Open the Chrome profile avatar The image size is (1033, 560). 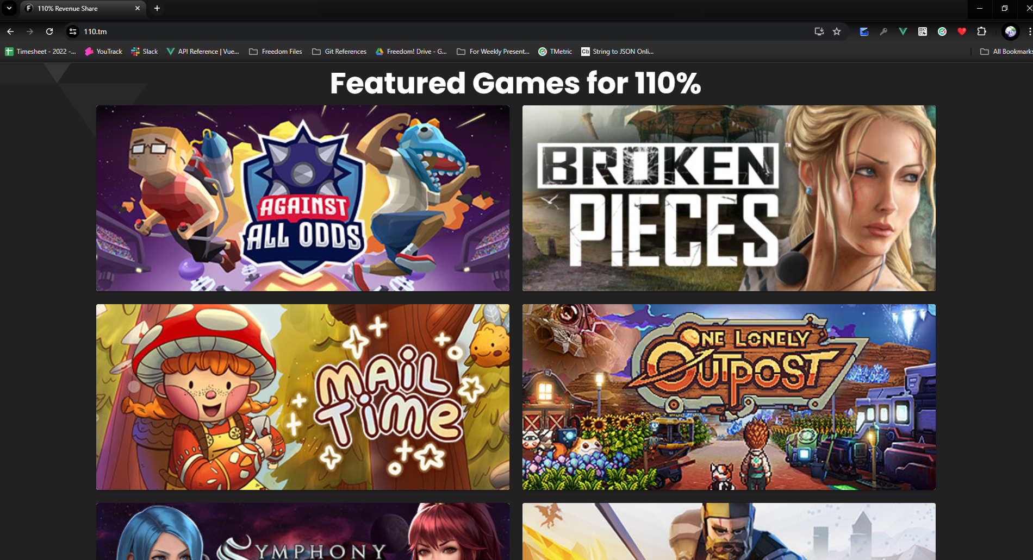click(x=1011, y=32)
